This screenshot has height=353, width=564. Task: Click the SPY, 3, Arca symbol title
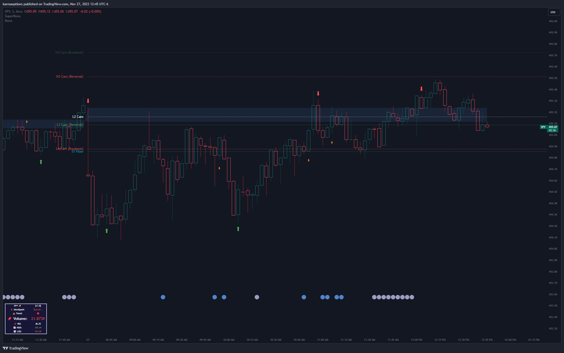pos(14,11)
